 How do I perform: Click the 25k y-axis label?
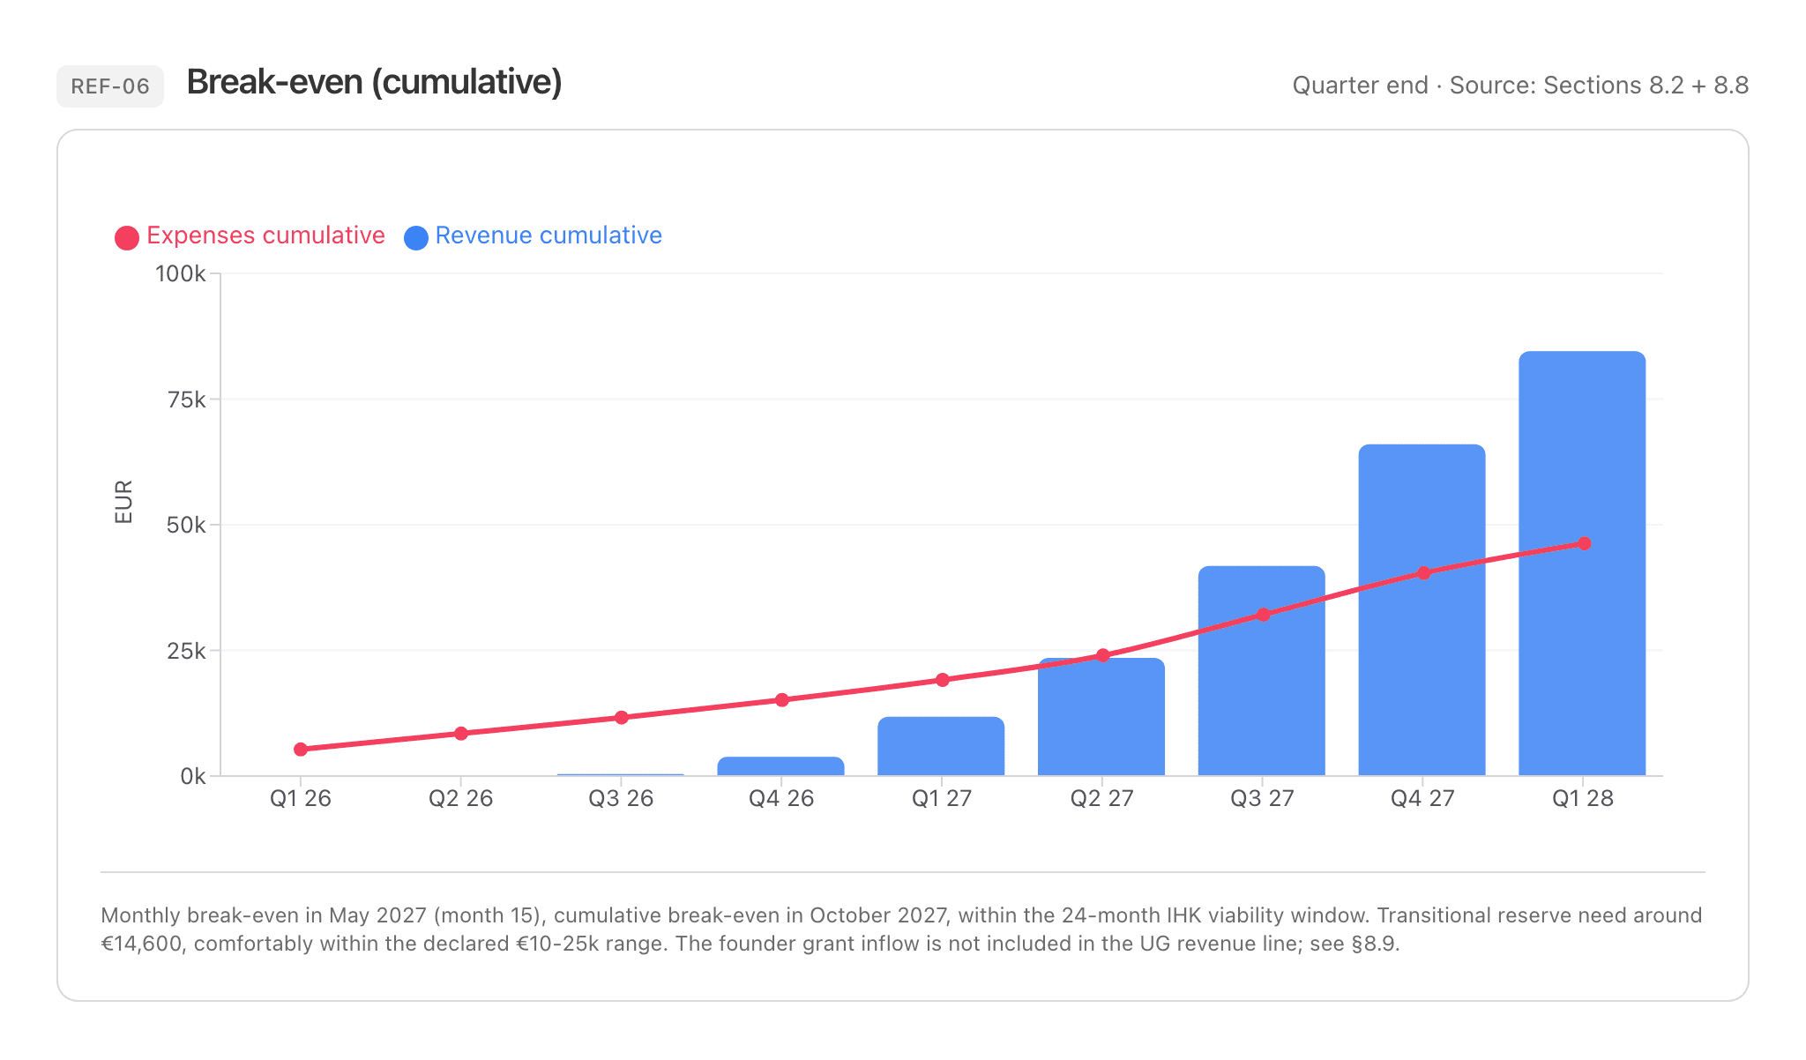tap(187, 652)
